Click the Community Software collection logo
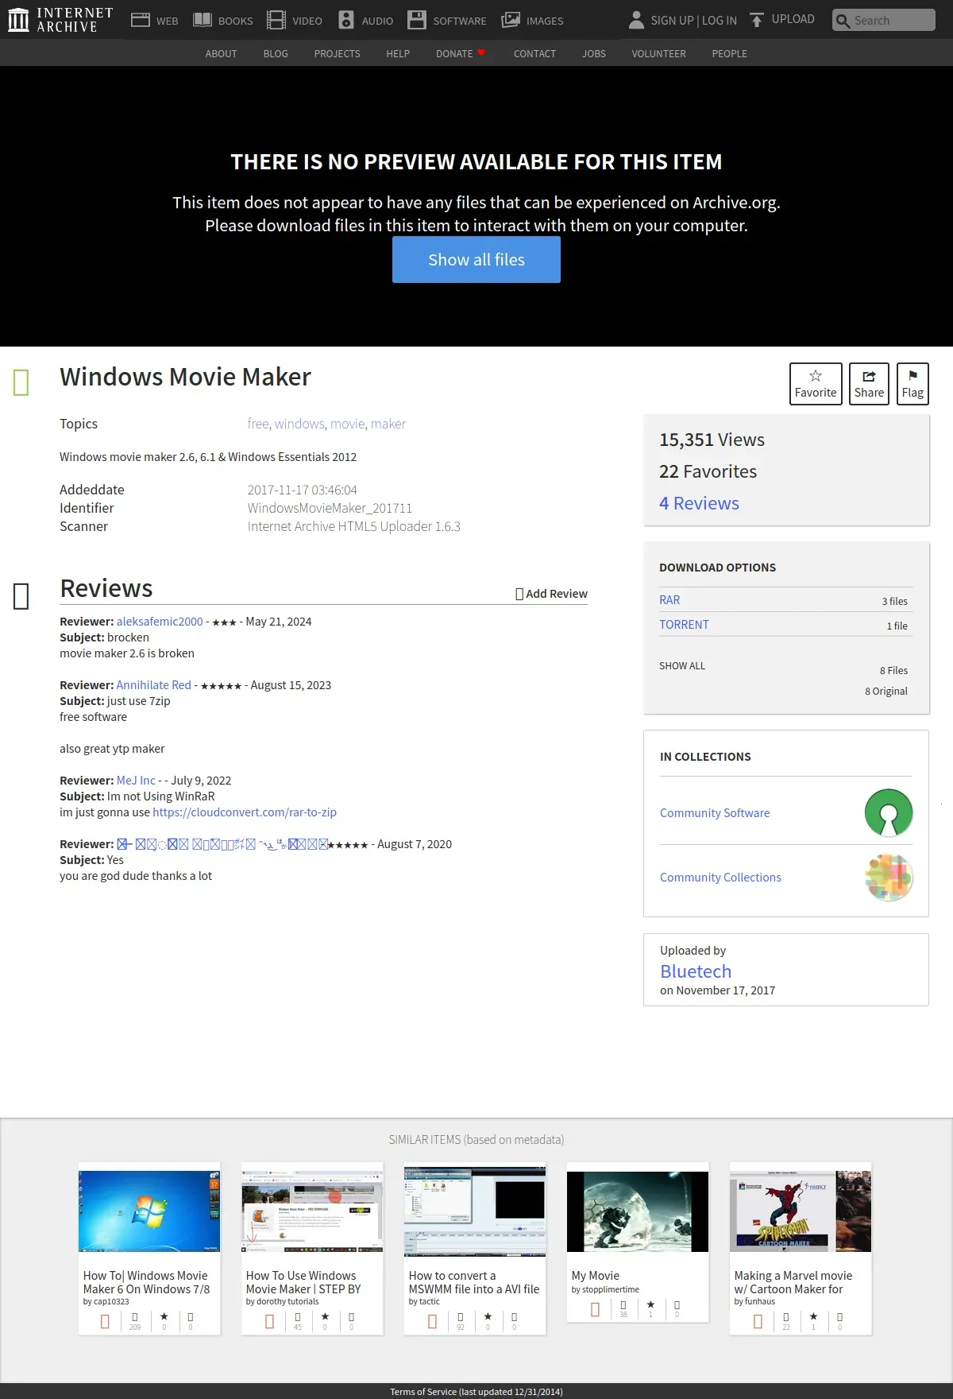This screenshot has height=1399, width=953. 889,812
